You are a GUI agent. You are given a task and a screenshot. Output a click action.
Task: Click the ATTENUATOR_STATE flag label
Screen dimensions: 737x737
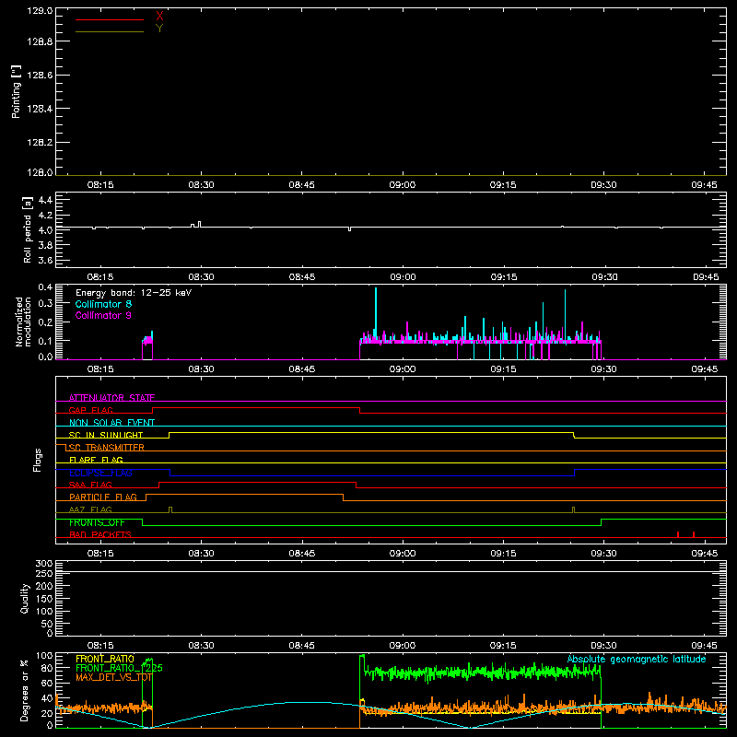[111, 398]
